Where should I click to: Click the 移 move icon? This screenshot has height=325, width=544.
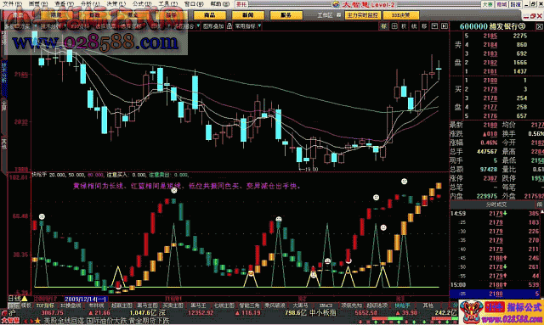click(424, 26)
